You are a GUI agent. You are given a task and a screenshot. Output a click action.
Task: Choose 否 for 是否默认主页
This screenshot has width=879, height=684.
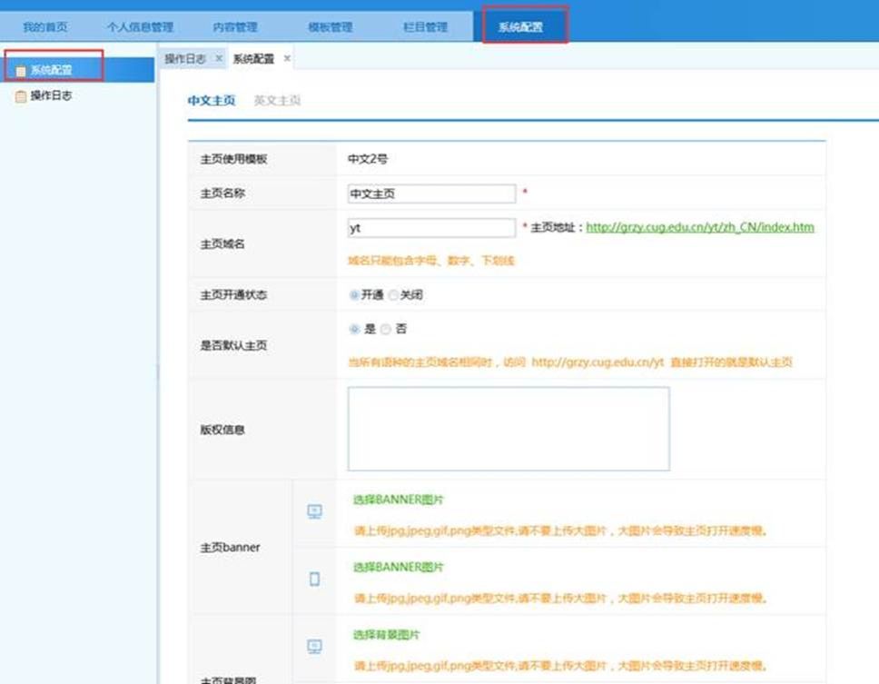(386, 329)
